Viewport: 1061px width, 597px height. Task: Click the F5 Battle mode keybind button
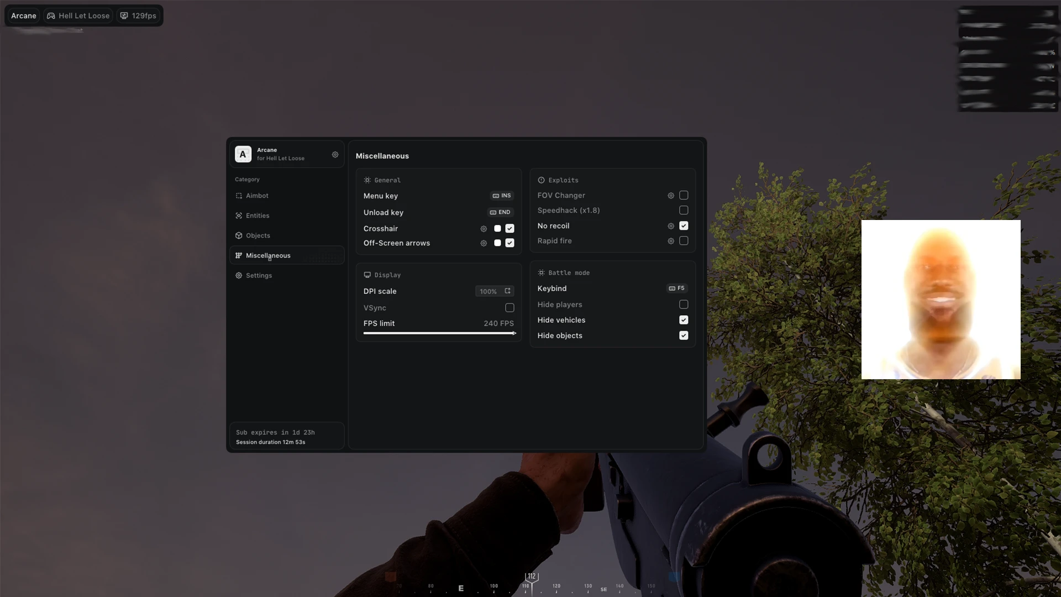[677, 289]
